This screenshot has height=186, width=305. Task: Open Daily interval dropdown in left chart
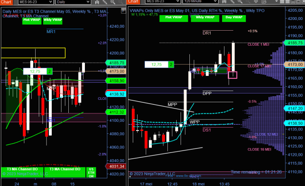point(73,2)
